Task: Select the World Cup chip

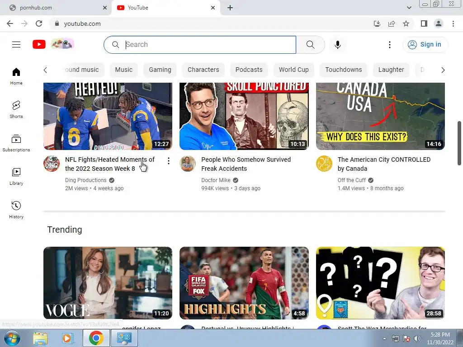Action: tap(293, 70)
